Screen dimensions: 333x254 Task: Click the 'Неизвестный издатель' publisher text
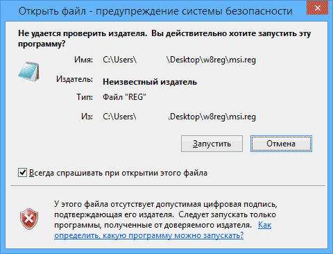pyautogui.click(x=150, y=82)
